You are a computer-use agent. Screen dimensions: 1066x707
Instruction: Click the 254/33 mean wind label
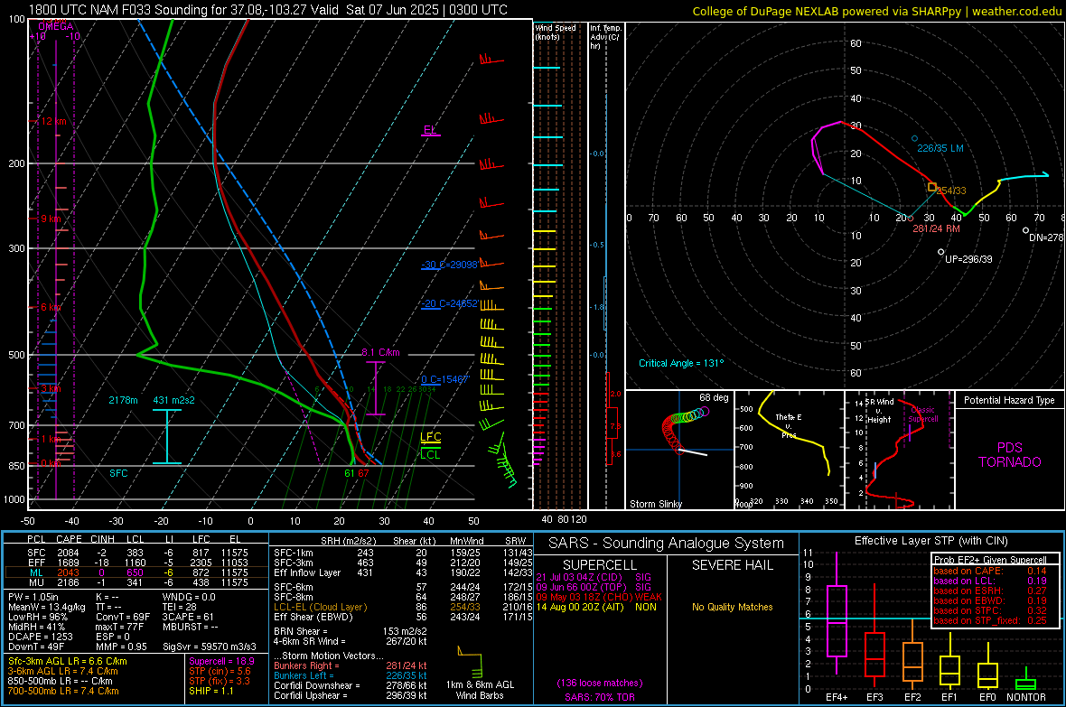[951, 191]
